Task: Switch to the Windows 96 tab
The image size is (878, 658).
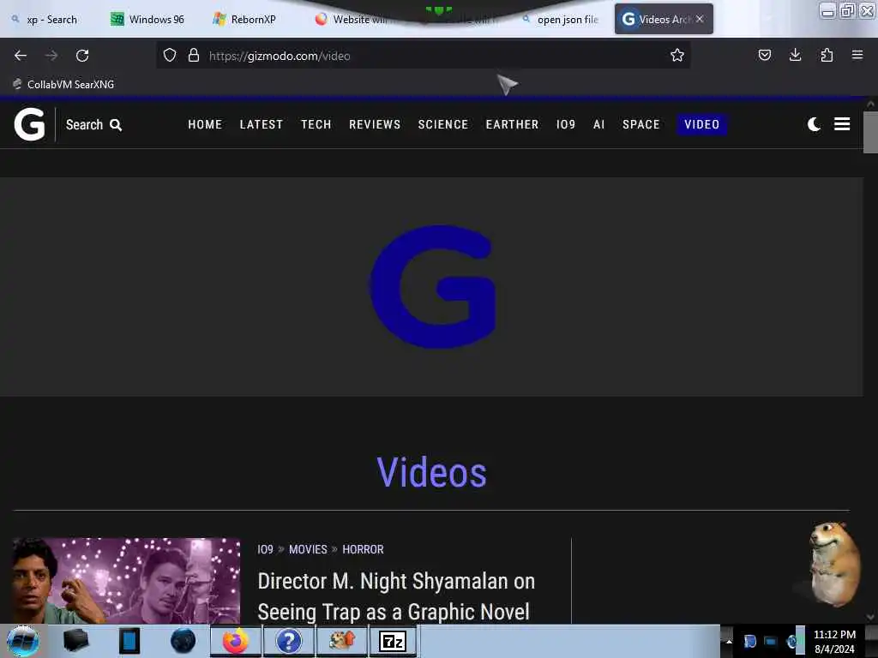Action: (x=147, y=20)
